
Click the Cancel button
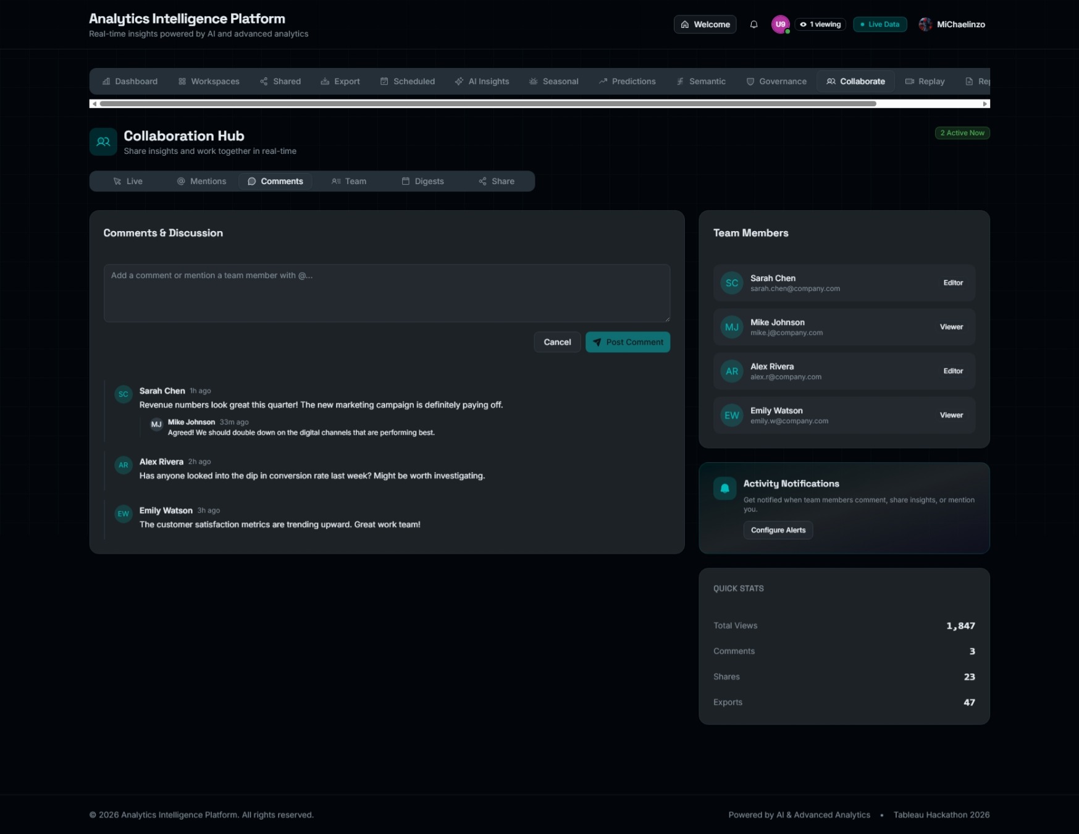(557, 342)
